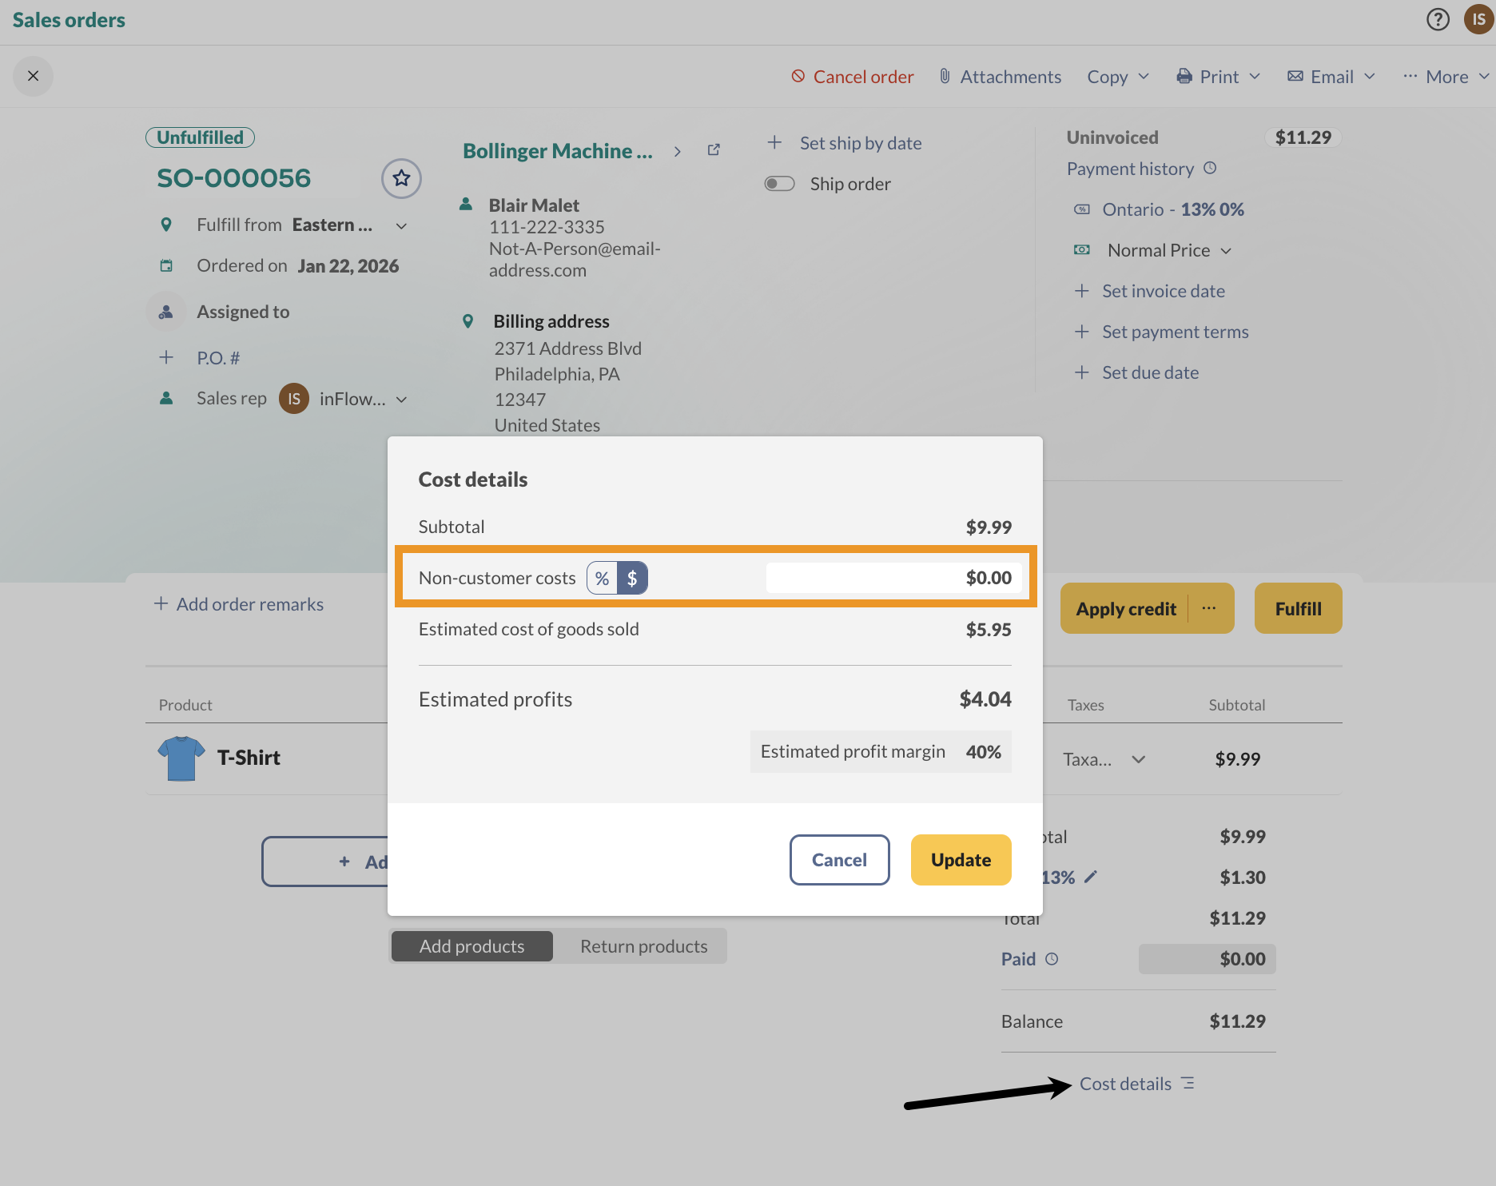Click the Payment history clock icon
Screen dimensions: 1496x1186
pyautogui.click(x=1210, y=168)
